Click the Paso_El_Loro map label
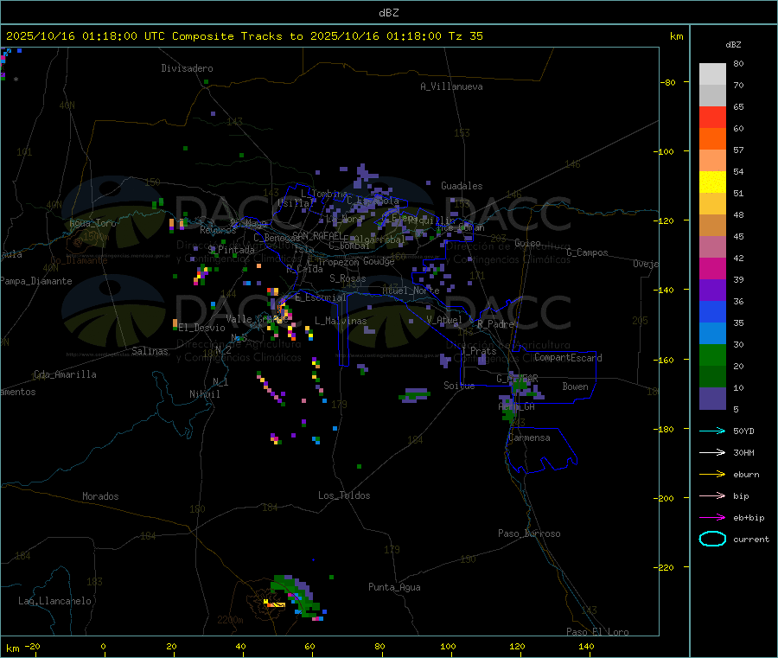 click(x=598, y=632)
